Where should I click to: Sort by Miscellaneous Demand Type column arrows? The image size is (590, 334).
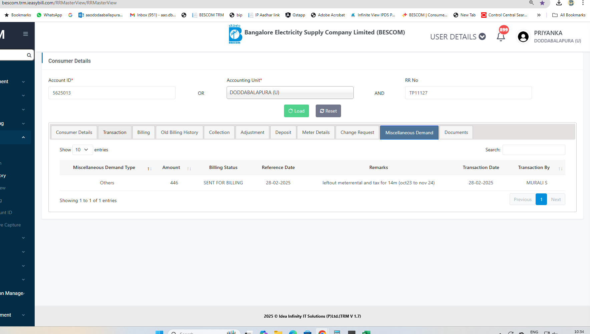[150, 169]
